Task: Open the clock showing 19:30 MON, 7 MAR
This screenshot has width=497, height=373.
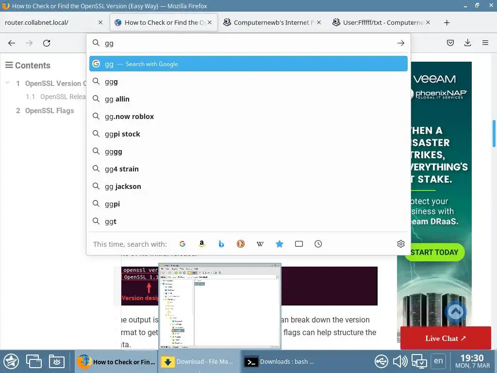Action: [x=472, y=361]
